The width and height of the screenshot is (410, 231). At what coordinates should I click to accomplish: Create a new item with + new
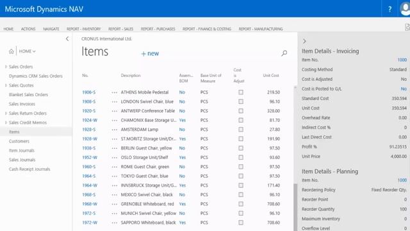coord(150,53)
